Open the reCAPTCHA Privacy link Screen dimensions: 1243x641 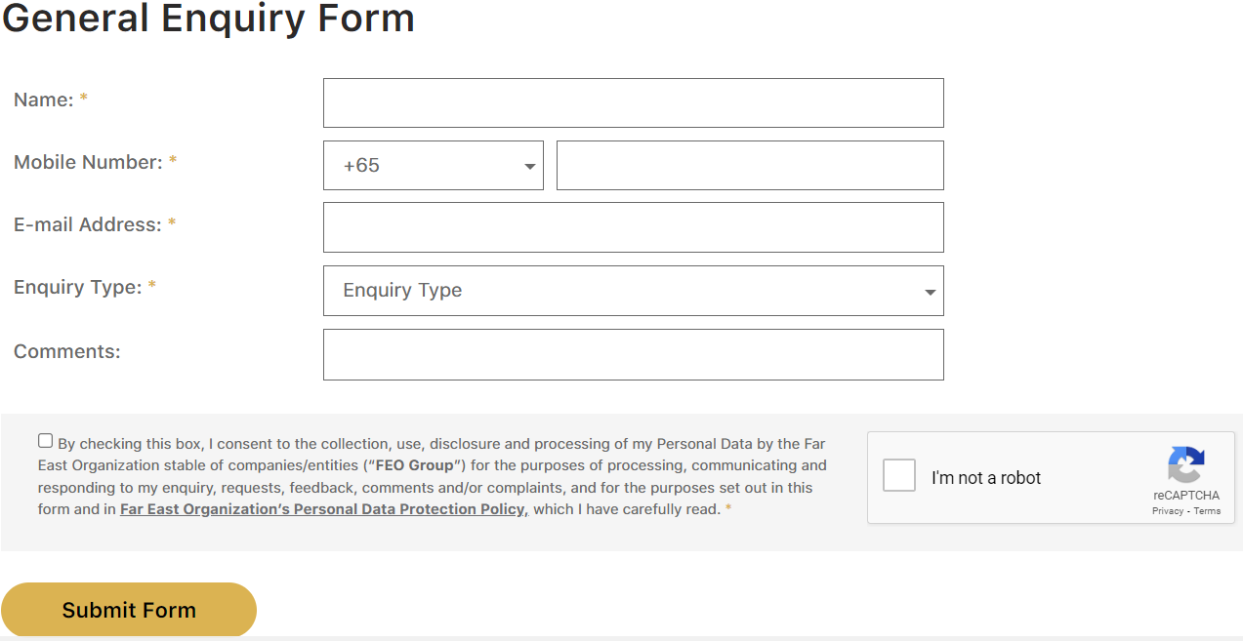tap(1167, 511)
